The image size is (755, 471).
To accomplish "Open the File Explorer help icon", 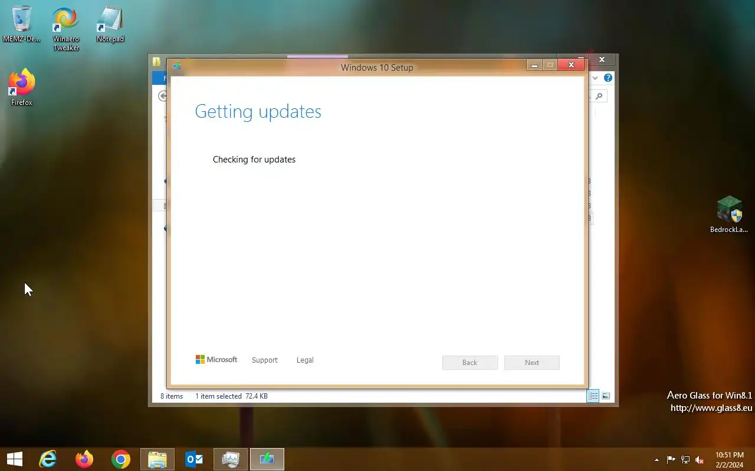I will [608, 78].
